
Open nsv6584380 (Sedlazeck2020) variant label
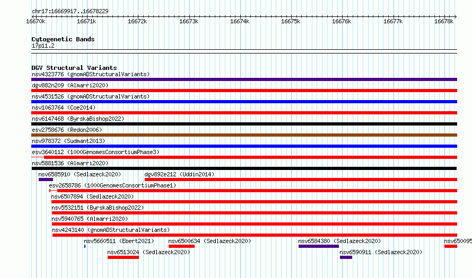(x=339, y=241)
